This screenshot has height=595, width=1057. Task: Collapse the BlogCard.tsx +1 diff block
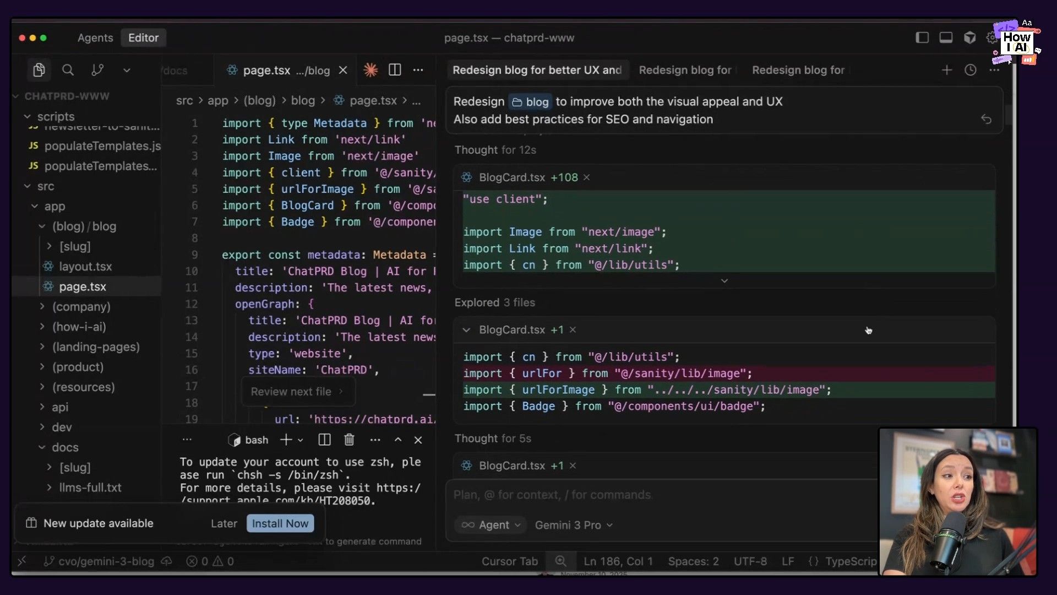(466, 330)
